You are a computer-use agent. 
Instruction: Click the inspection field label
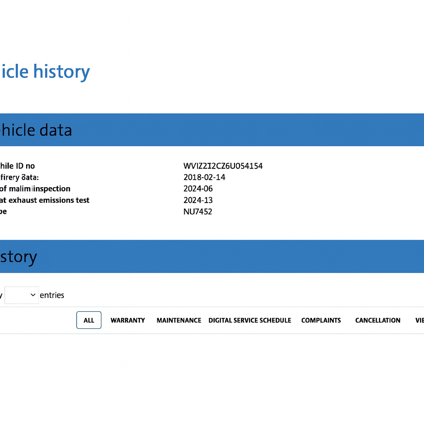(x=35, y=189)
